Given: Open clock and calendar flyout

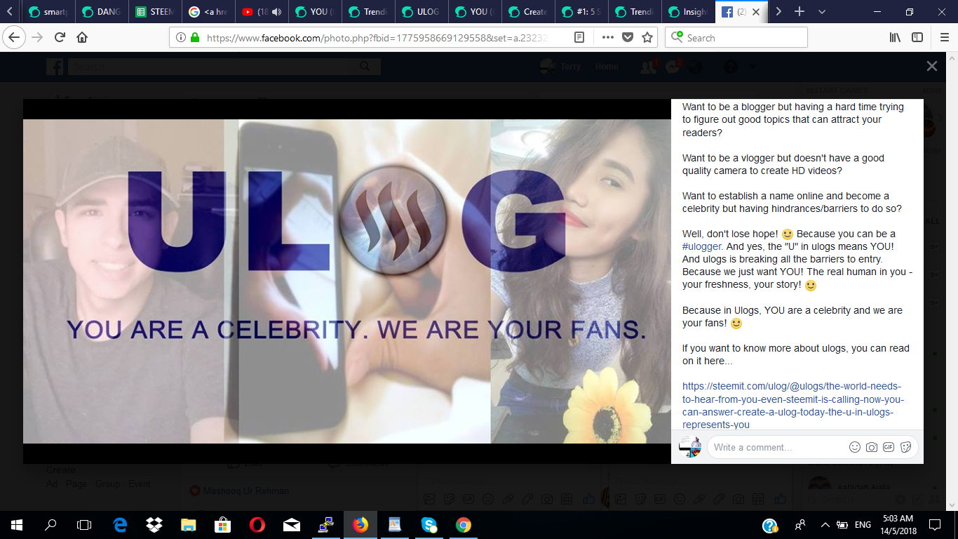Looking at the screenshot, I should (x=900, y=524).
